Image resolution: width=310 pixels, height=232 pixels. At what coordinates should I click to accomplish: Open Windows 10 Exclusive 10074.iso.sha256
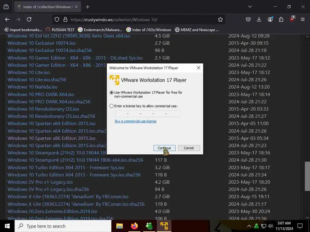pyautogui.click(x=50, y=50)
